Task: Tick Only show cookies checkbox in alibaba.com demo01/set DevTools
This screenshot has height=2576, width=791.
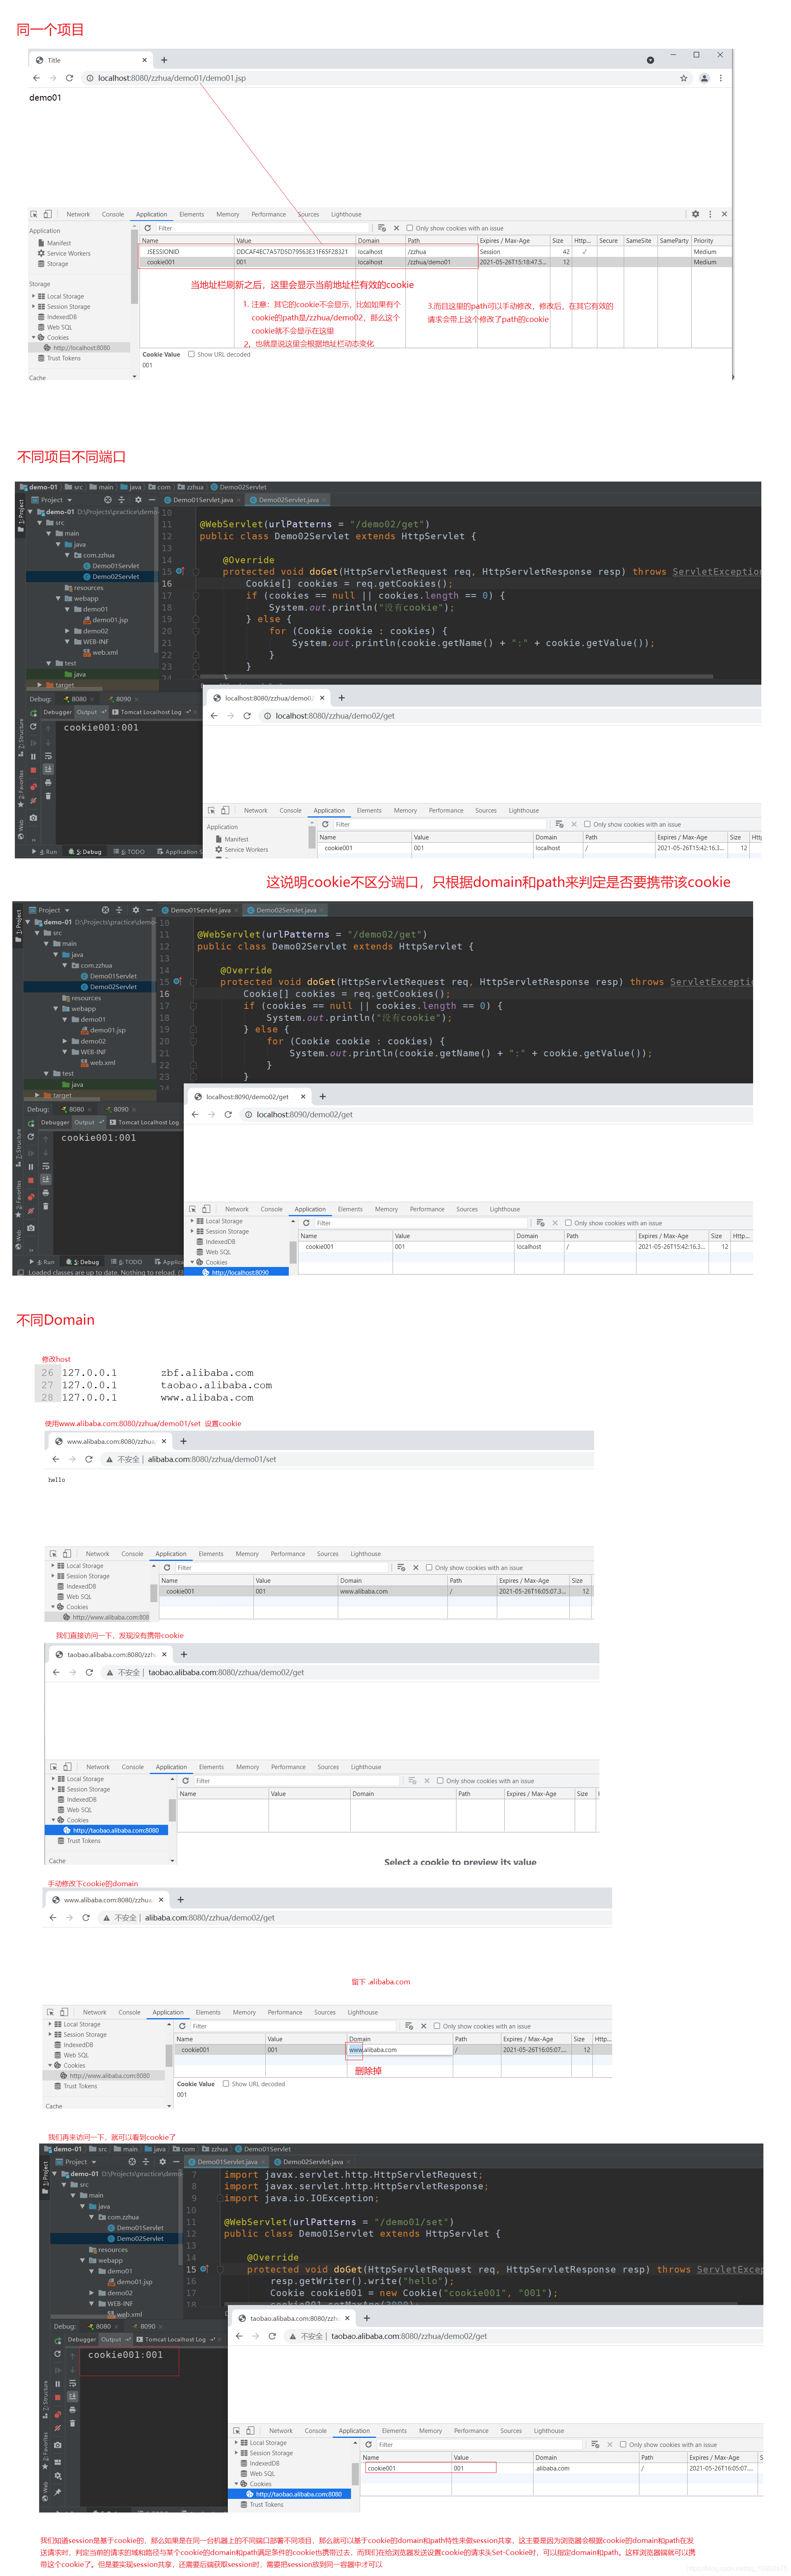Action: tap(429, 1567)
